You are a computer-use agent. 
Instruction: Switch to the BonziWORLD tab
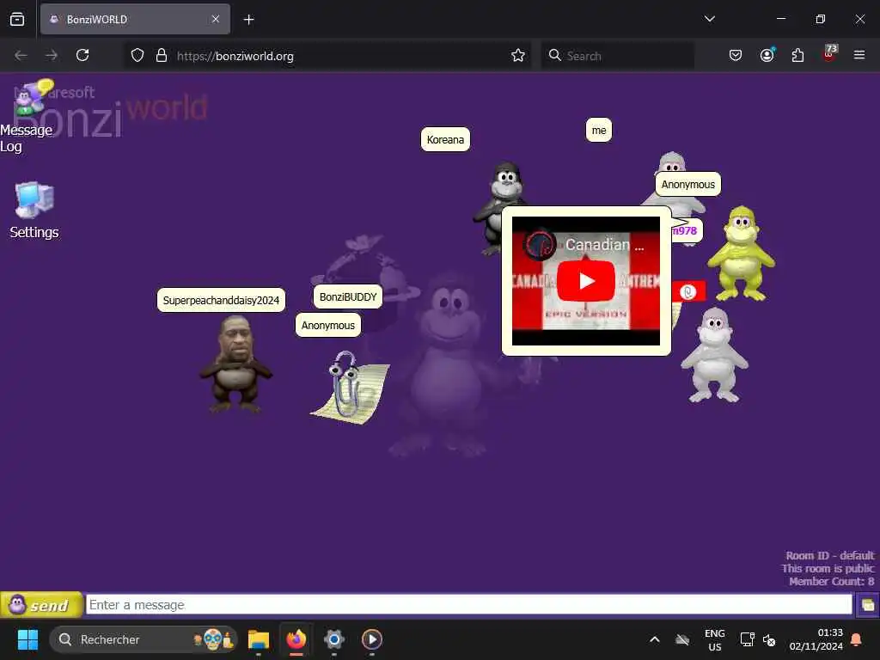pos(135,19)
